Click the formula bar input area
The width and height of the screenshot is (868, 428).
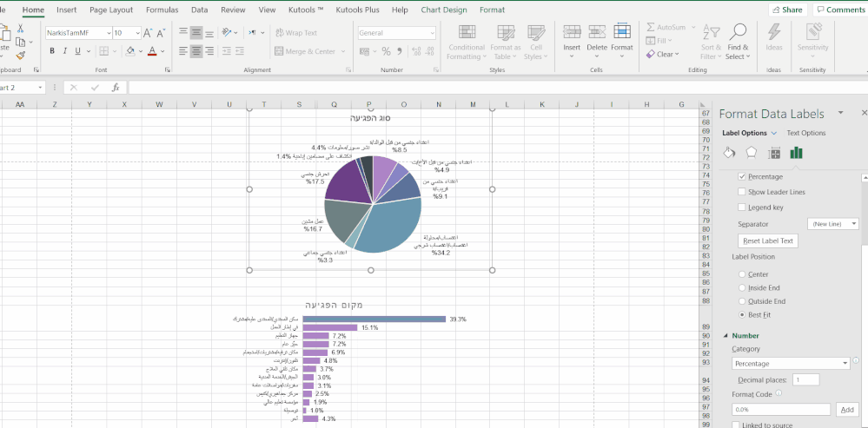tap(497, 88)
